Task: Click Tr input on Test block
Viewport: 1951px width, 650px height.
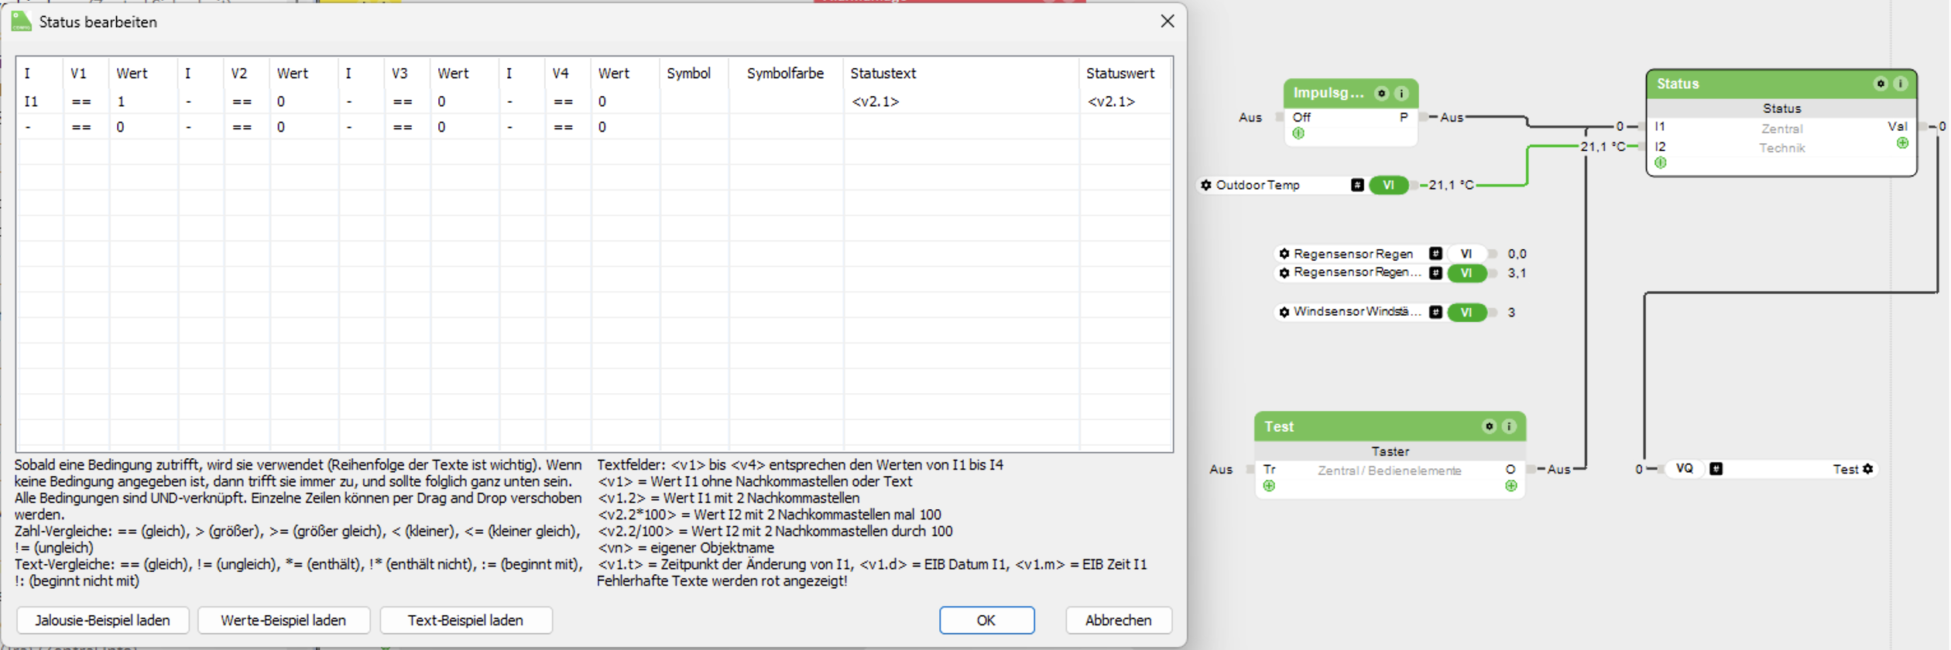Action: click(x=1270, y=470)
